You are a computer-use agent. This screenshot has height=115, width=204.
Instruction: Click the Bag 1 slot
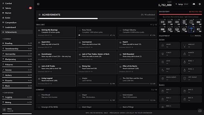(x=170, y=91)
